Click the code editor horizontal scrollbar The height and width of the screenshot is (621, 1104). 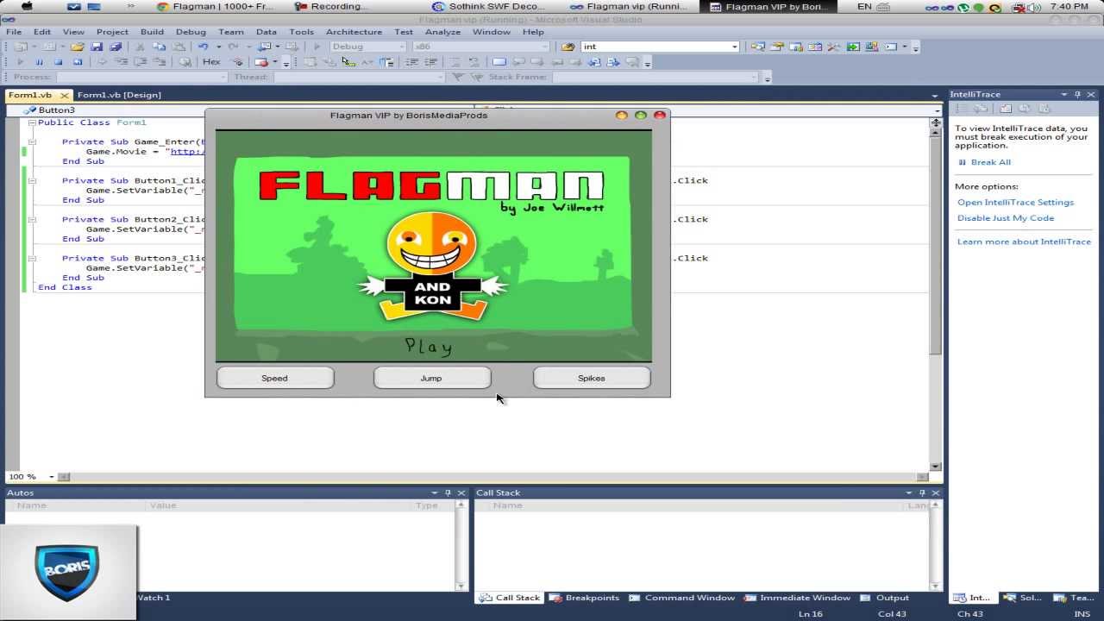[x=493, y=477]
